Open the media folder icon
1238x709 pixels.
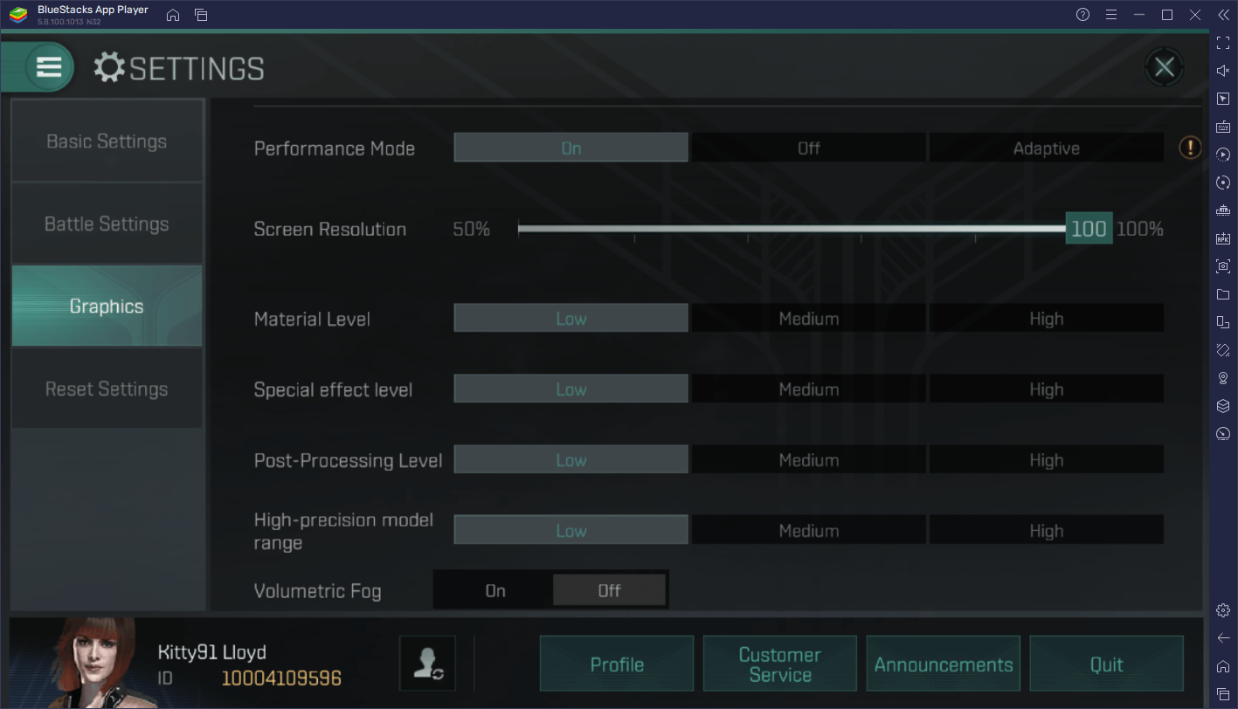[1223, 294]
